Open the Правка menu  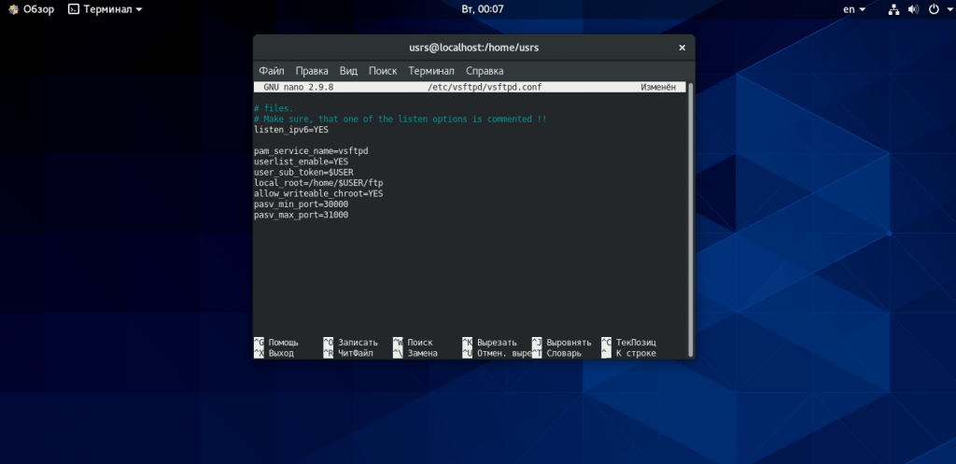(x=312, y=71)
